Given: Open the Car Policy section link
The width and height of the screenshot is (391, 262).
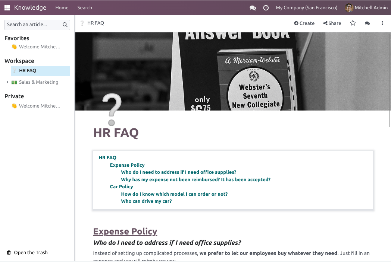Looking at the screenshot, I should (121, 186).
